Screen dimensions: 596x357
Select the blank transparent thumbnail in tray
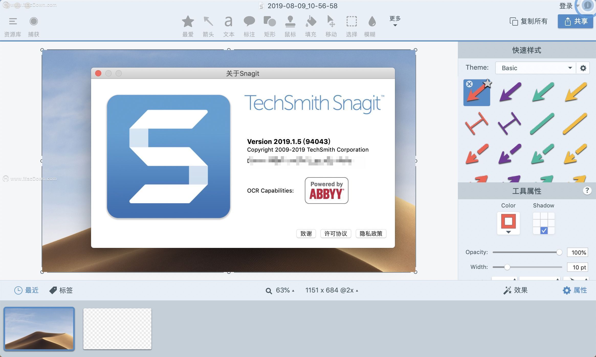[x=117, y=329]
